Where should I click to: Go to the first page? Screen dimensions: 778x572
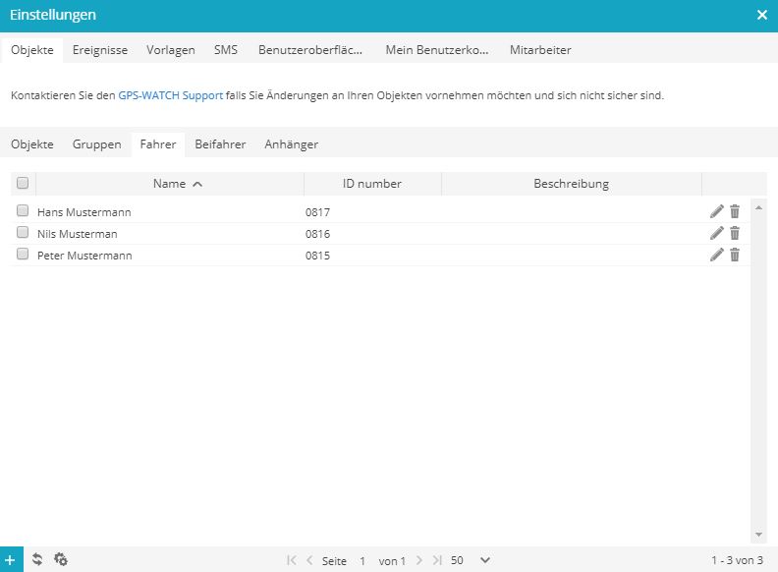point(292,560)
